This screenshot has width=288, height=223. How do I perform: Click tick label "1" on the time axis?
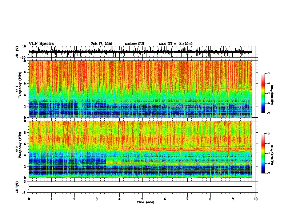coord(51,199)
